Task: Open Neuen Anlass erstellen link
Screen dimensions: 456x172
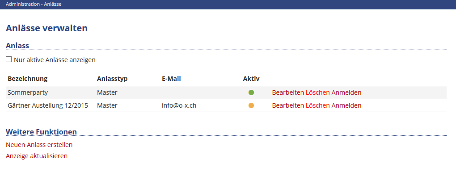Action: [39, 145]
